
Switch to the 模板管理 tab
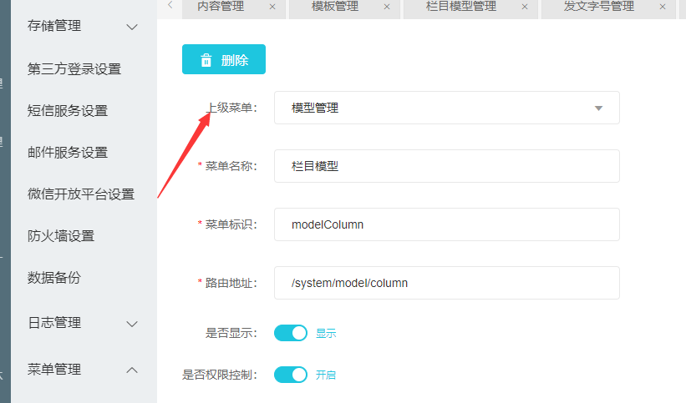coord(334,7)
